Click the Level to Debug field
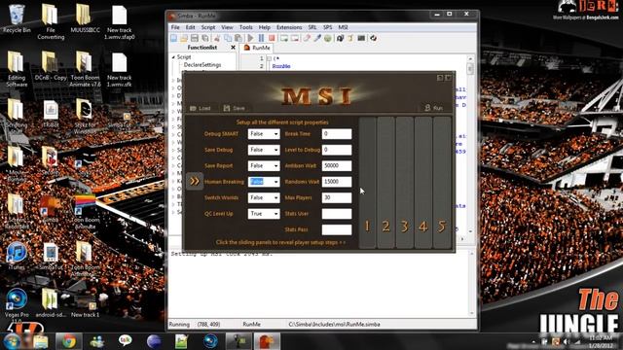 337,150
